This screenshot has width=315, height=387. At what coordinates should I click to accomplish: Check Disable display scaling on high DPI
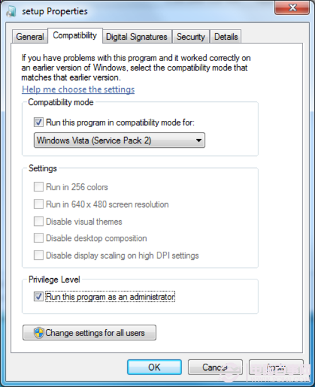(x=38, y=255)
